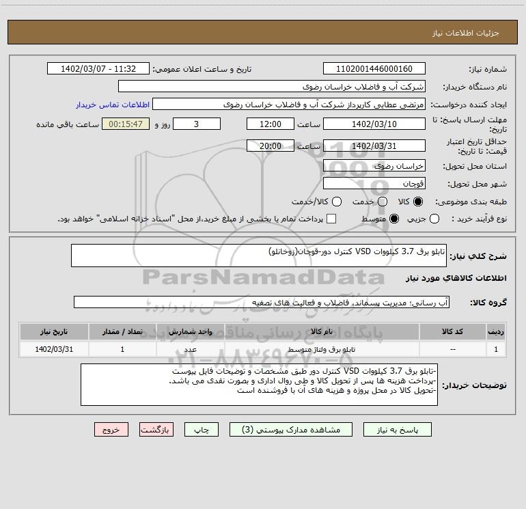Click the خروج exit button

111,430
